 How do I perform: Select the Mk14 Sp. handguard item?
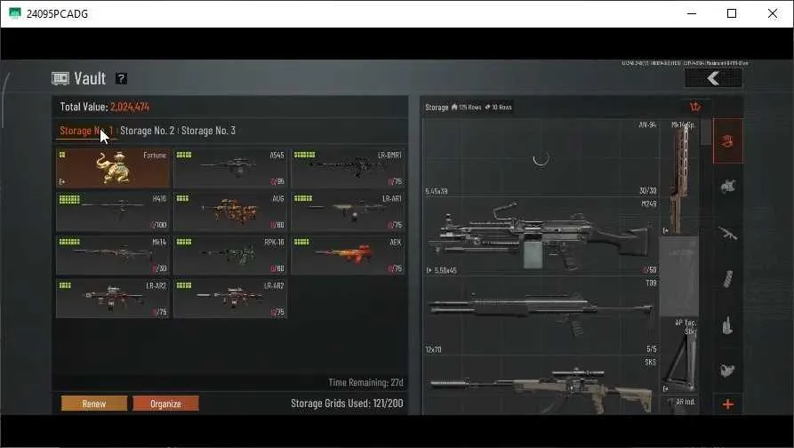pos(679,178)
